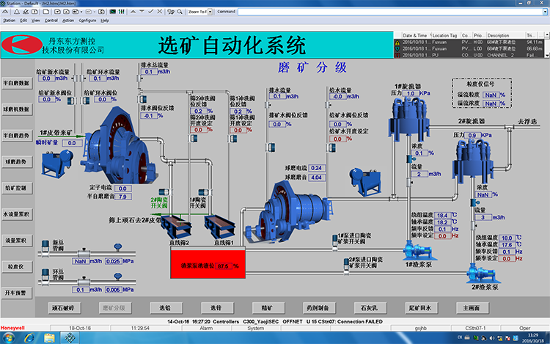Open the Zoom To Fit dropdown
Viewport: 550px width, 344px height.
(x=210, y=12)
